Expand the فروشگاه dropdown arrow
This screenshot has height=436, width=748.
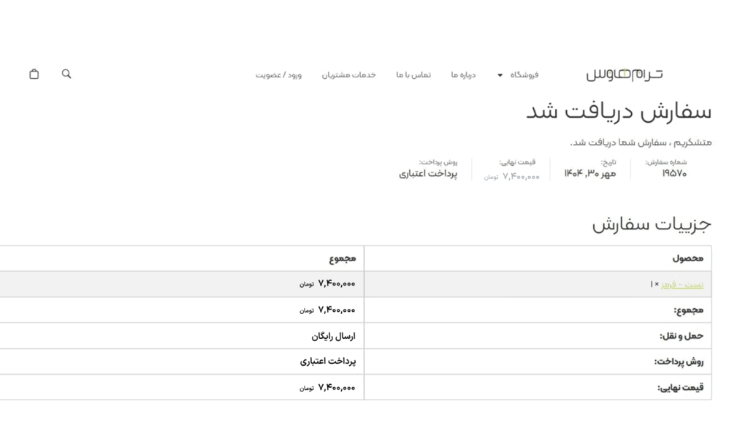[x=500, y=75]
